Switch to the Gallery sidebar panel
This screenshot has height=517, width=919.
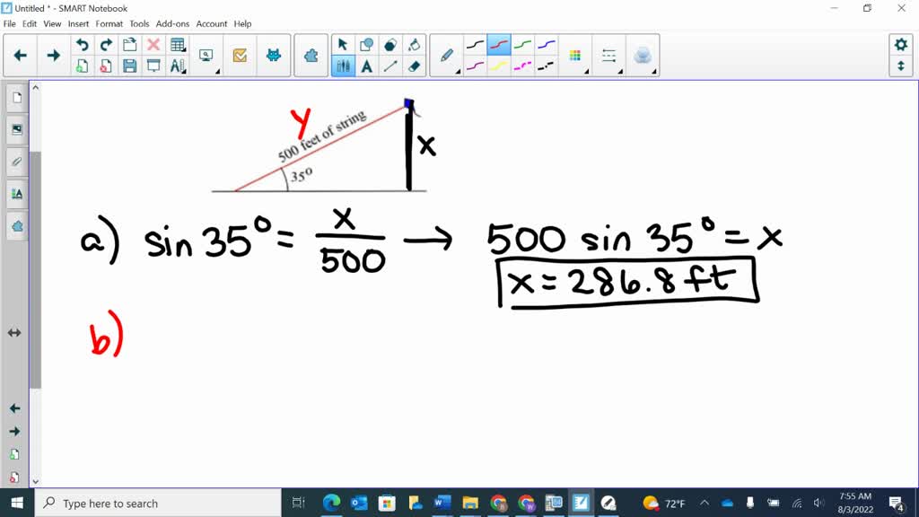point(16,129)
